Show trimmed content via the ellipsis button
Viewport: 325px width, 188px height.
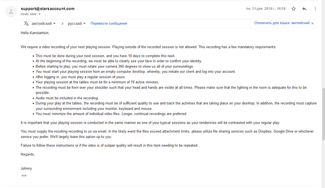24,175
